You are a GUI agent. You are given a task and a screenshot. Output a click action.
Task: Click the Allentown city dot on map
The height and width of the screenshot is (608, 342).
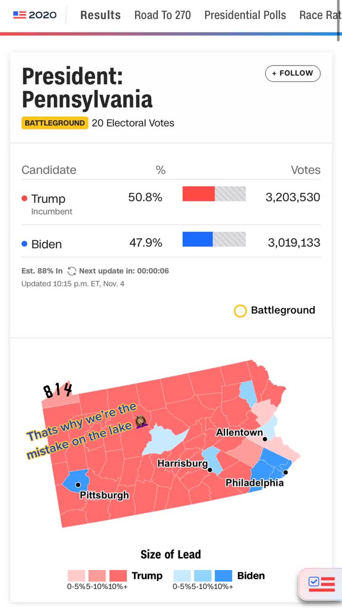pyautogui.click(x=265, y=439)
